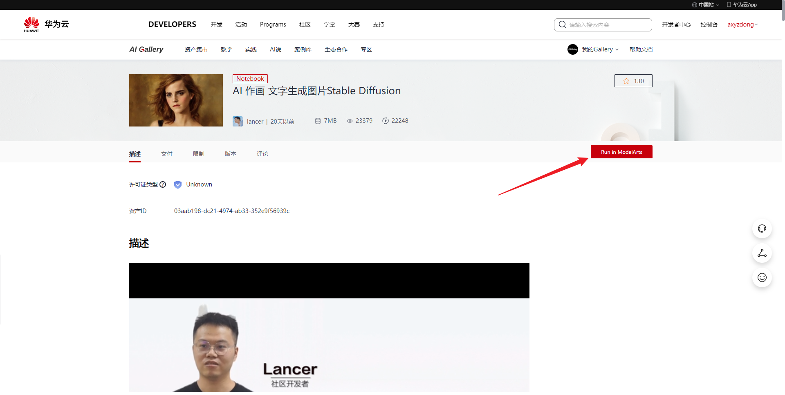Go to AI说 in AI Gallery
785x395 pixels.
coord(276,49)
